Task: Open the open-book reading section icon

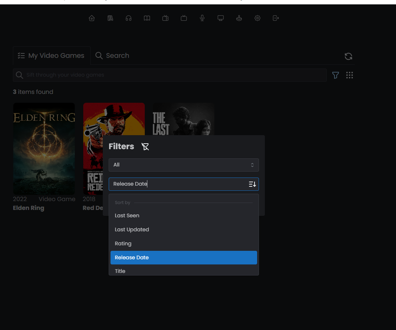Action: pyautogui.click(x=147, y=18)
